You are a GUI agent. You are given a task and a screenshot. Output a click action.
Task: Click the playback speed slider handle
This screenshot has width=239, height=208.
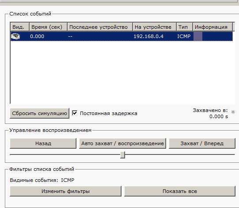(x=122, y=155)
